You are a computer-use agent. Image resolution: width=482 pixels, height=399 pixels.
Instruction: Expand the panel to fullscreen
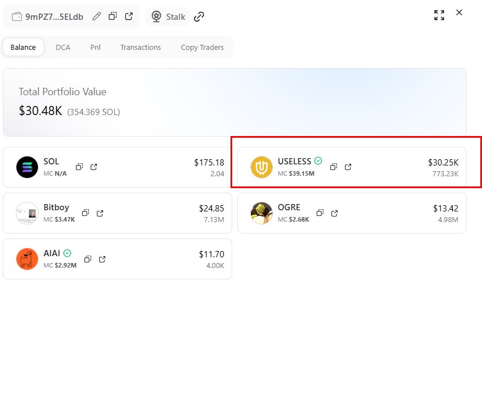(x=439, y=15)
